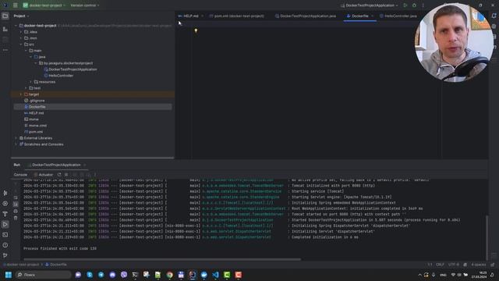Open Visual Studio Code from the taskbar
Image resolution: width=499 pixels, height=281 pixels.
coord(215,275)
